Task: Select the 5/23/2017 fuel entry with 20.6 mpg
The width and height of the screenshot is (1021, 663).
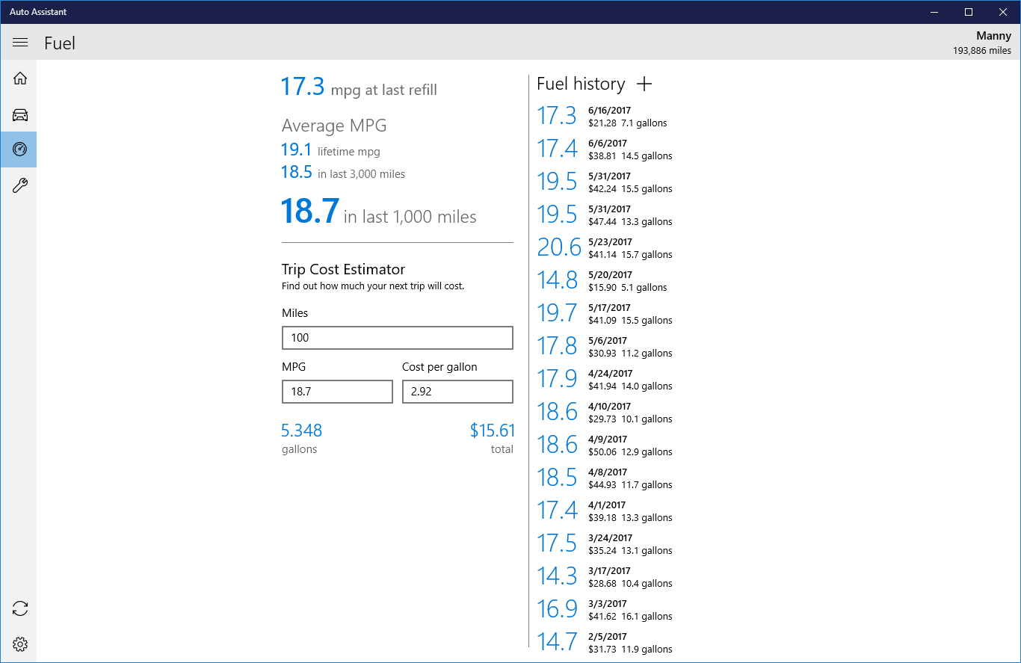Action: click(605, 247)
